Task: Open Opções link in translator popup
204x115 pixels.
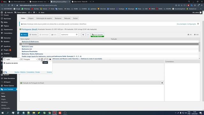Action: coord(17,72)
